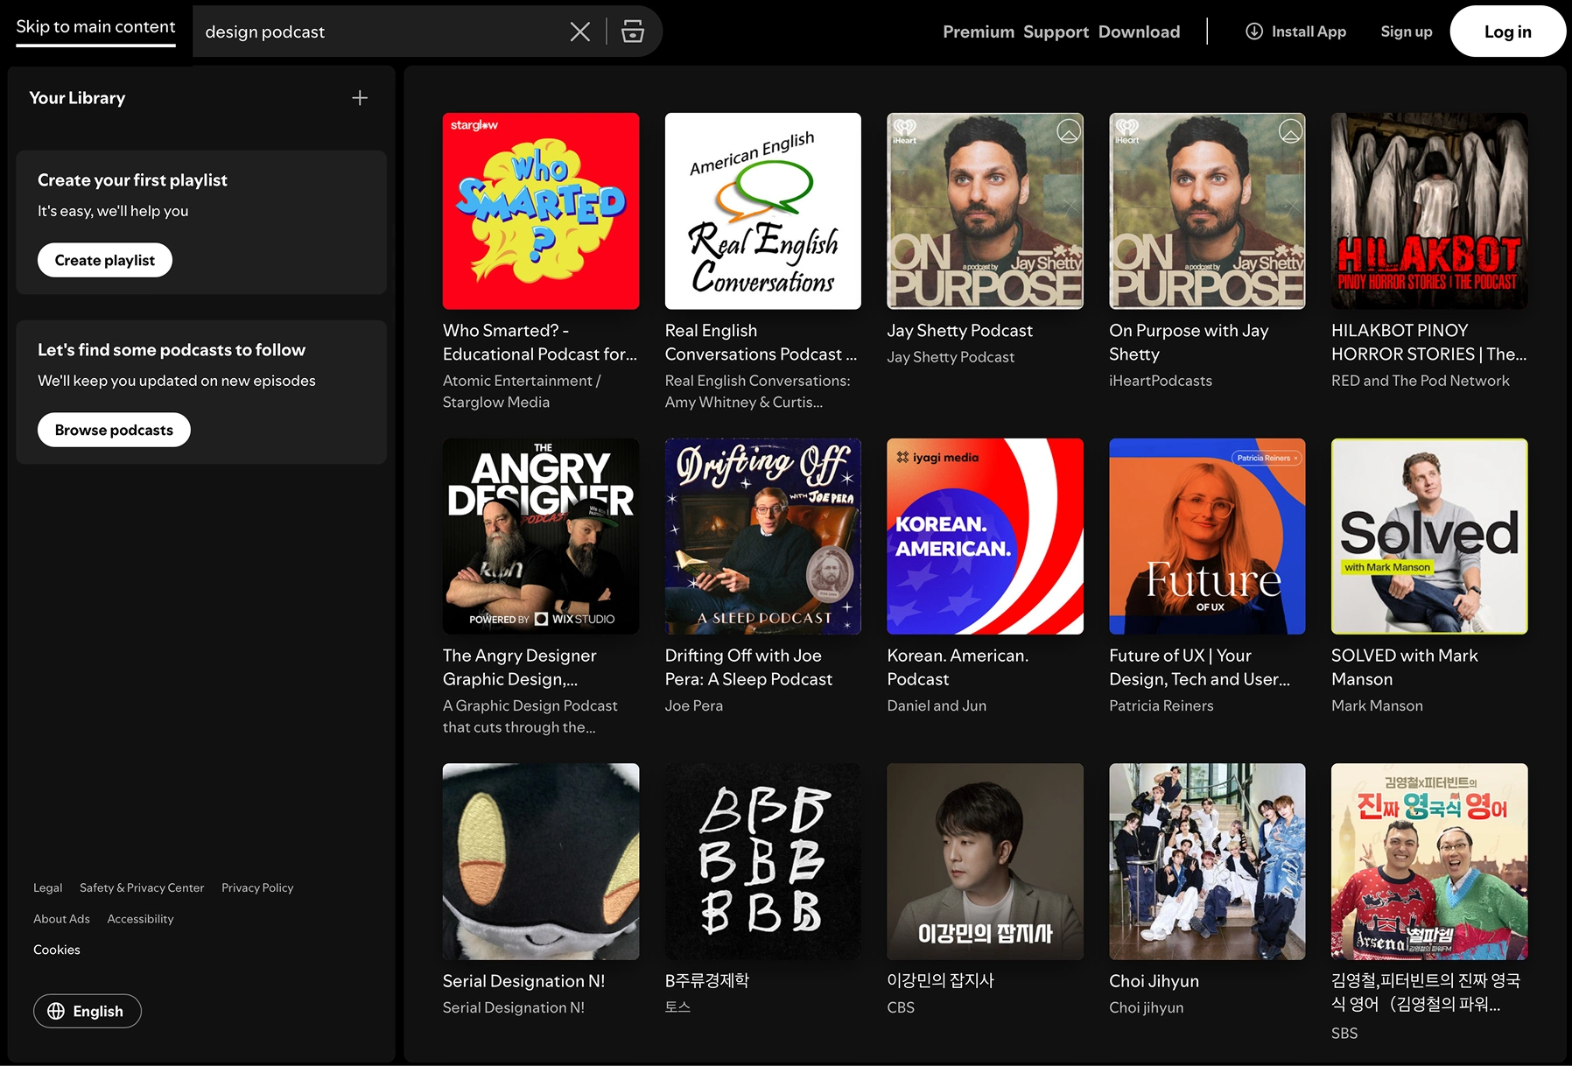Click the globe icon on the English button

click(56, 1011)
